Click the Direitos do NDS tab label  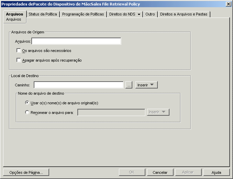click(x=122, y=14)
